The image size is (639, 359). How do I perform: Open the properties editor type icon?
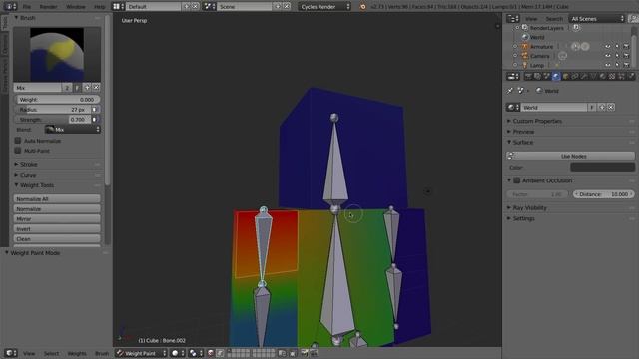coord(512,76)
